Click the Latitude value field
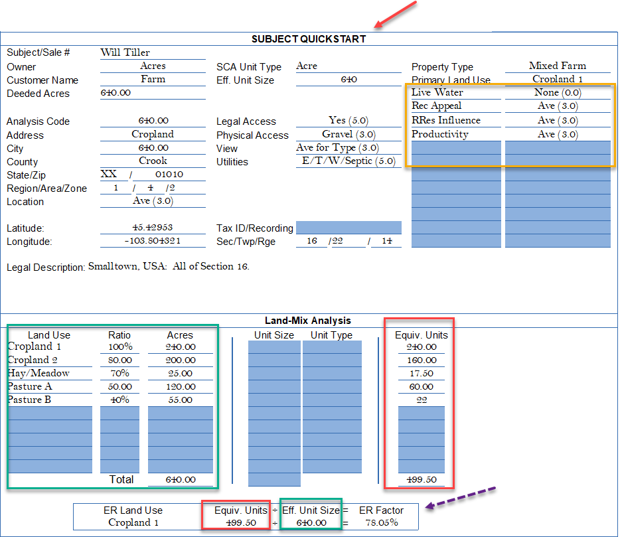The width and height of the screenshot is (620, 537). point(153,228)
